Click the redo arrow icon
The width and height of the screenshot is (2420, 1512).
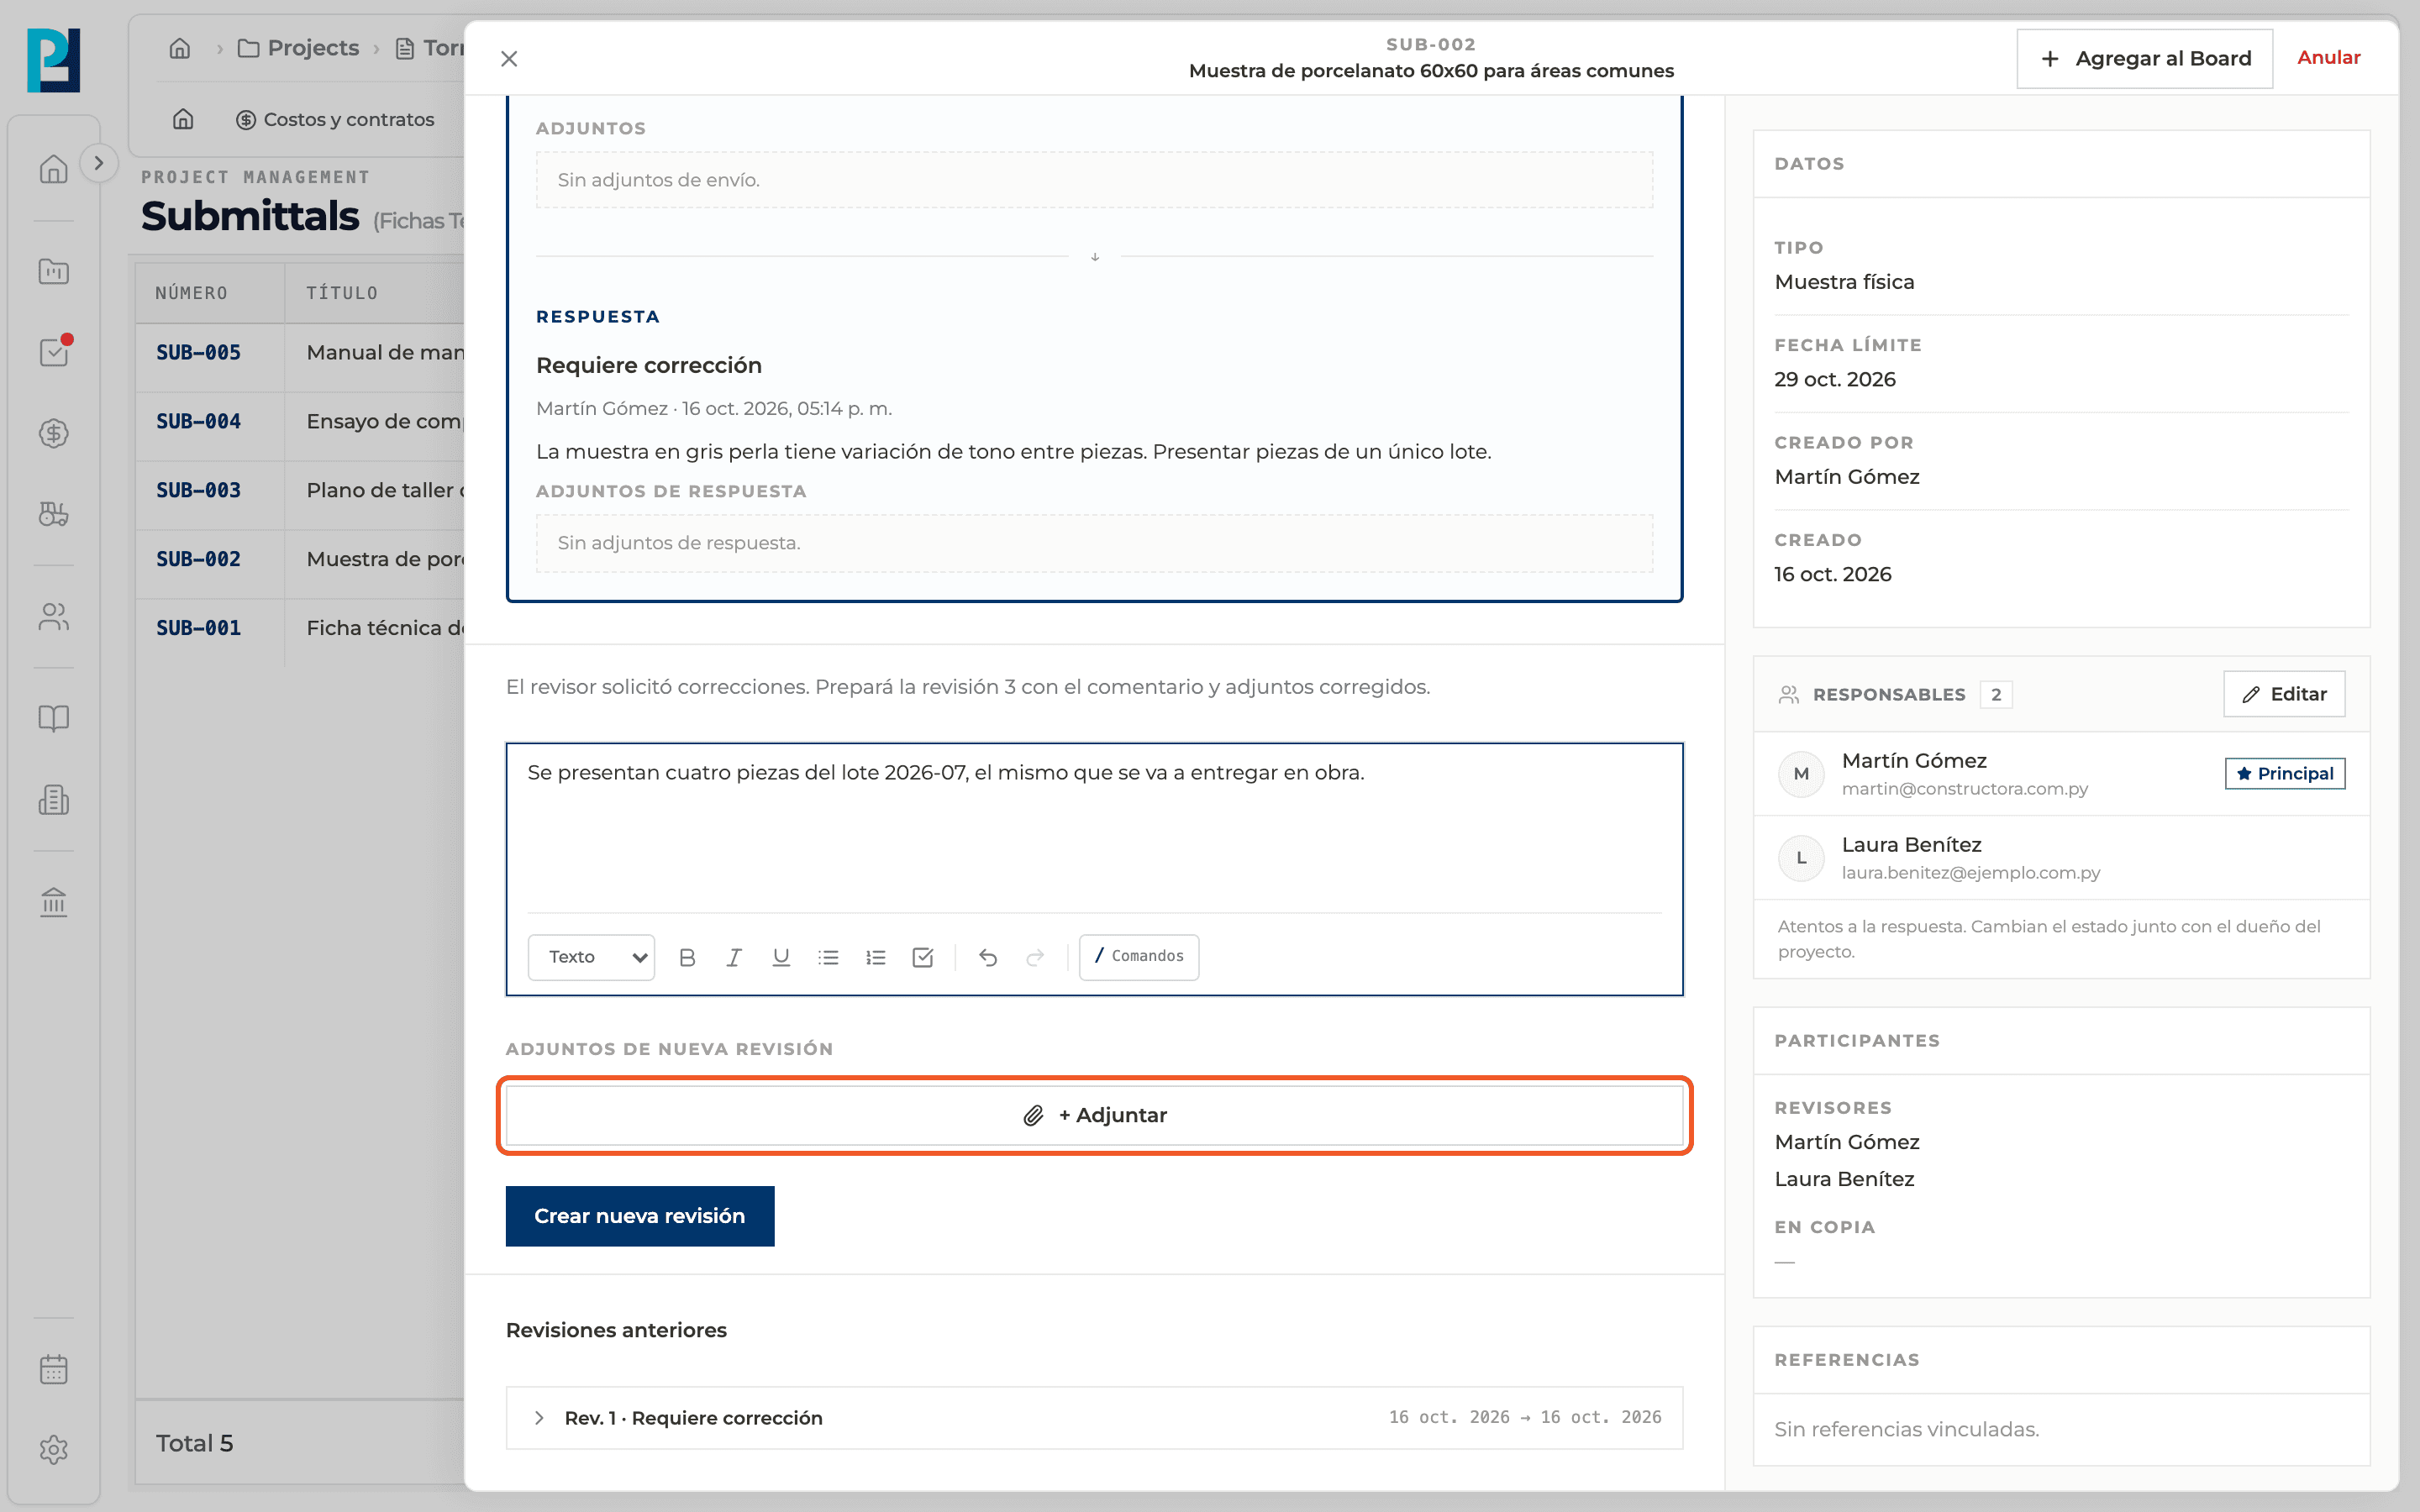(x=1035, y=957)
